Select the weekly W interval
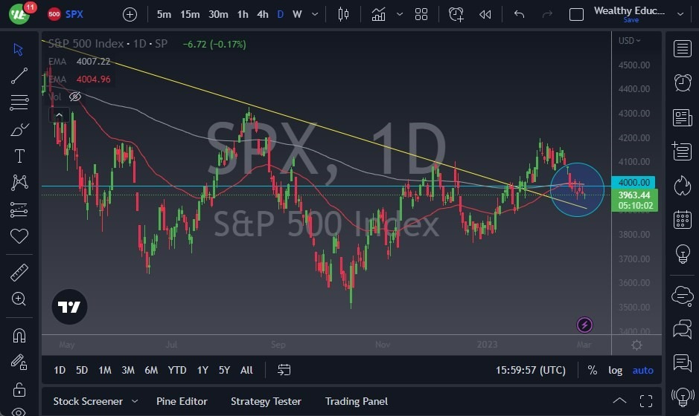Screen dimensions: 699x416 coord(297,14)
